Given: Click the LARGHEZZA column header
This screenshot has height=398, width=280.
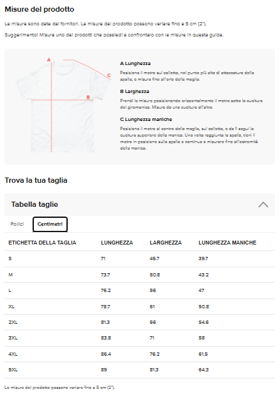Looking at the screenshot, I should pos(165,243).
